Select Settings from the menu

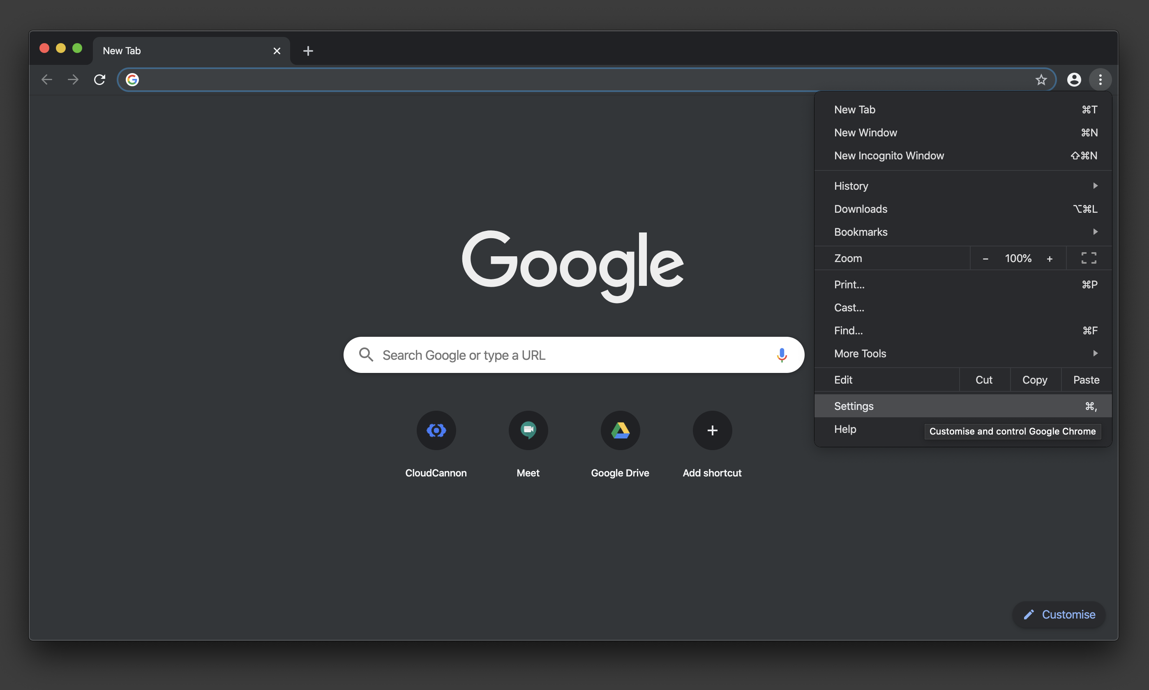[x=854, y=406]
